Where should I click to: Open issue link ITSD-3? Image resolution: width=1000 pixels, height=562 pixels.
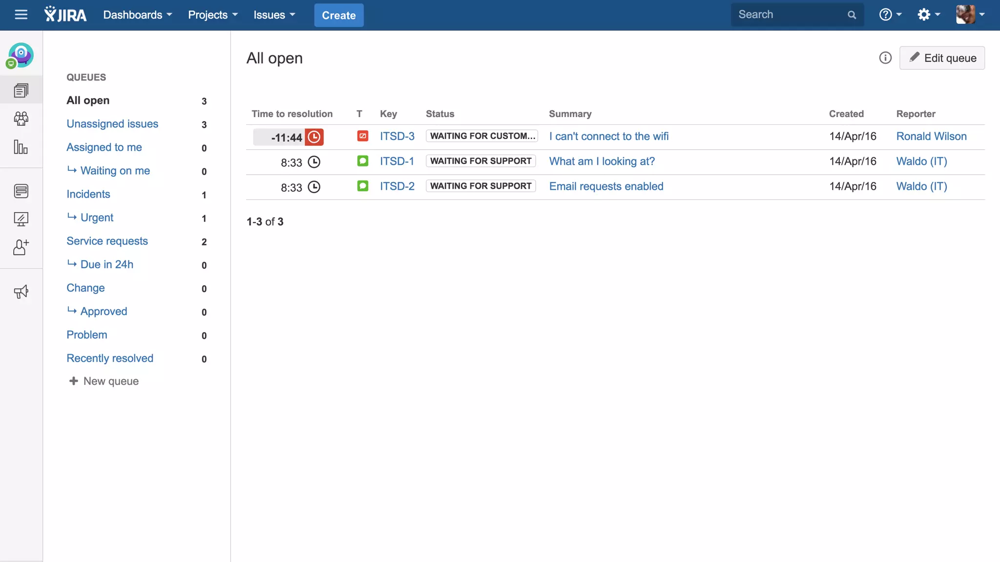397,137
